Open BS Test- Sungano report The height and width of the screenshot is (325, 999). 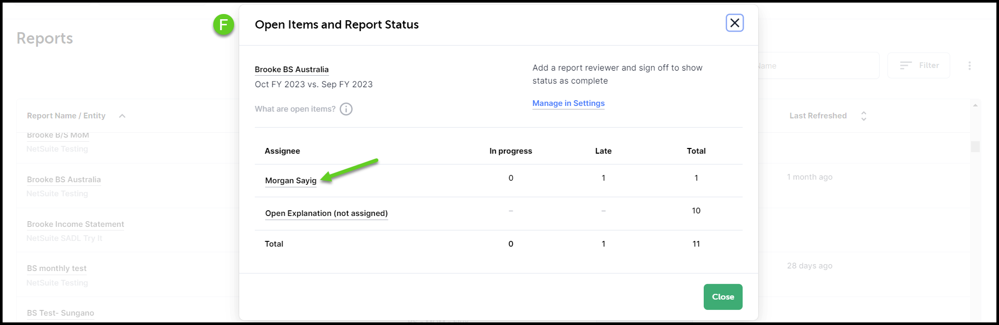pyautogui.click(x=60, y=313)
